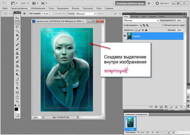190x135 pixels.
Task: Open zoom level 100% dropdown in app bar
Action: pos(25,3)
